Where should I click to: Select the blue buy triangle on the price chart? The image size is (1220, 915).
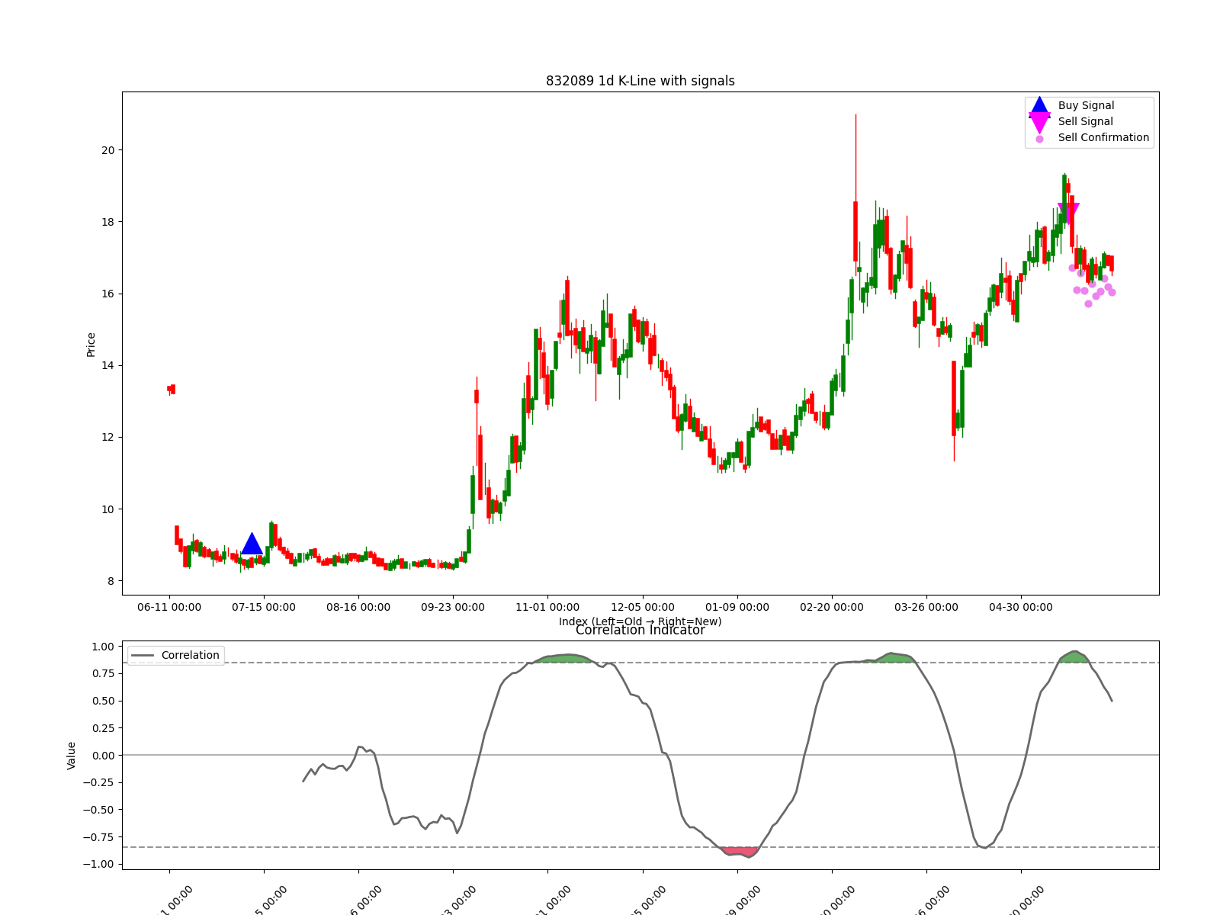tap(252, 544)
